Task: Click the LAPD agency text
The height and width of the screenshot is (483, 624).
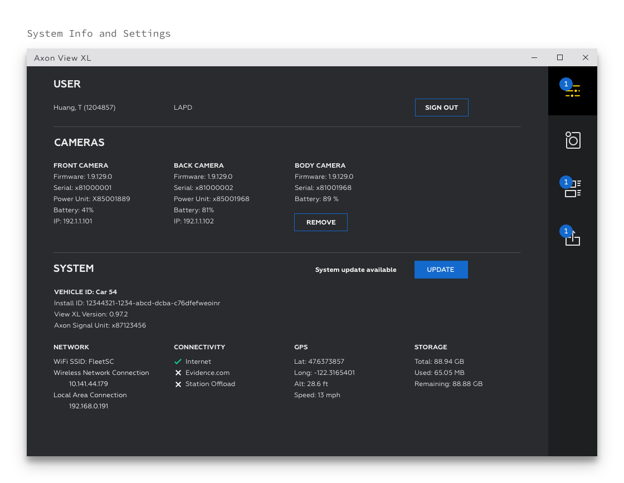Action: 183,108
